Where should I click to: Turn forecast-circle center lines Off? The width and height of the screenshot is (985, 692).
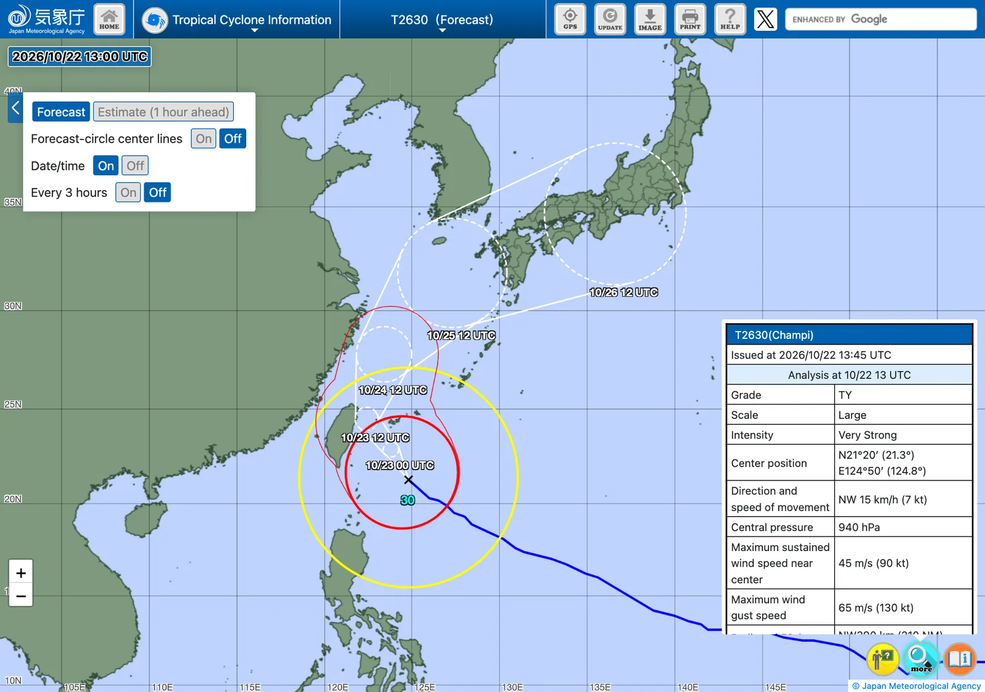pyautogui.click(x=233, y=138)
